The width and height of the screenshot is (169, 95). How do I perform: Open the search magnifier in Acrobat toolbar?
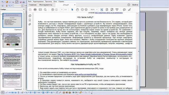(x=45, y=9)
